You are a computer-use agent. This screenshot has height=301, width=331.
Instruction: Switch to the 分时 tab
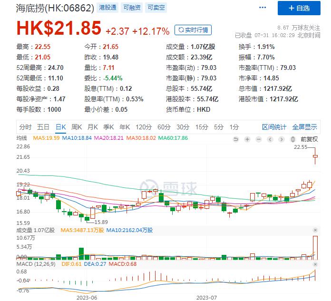coord(25,127)
